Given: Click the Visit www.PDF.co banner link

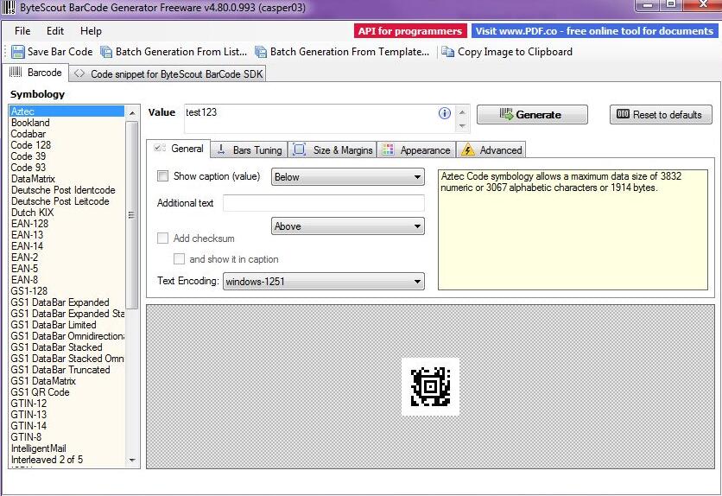Looking at the screenshot, I should point(594,31).
